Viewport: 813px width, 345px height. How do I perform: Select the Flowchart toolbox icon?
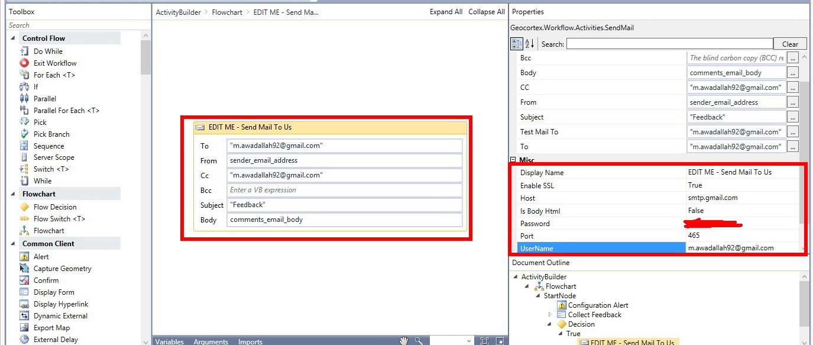click(24, 231)
